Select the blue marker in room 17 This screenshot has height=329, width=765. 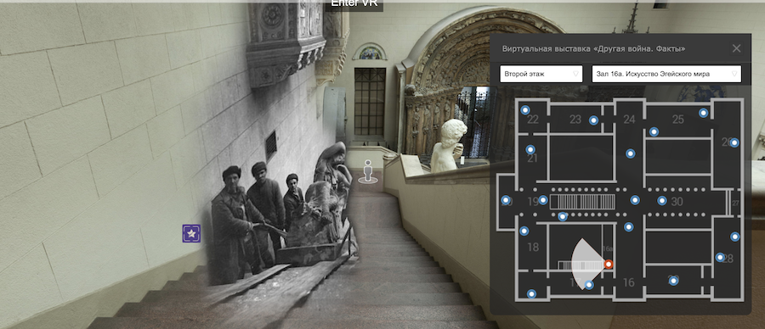tap(589, 285)
